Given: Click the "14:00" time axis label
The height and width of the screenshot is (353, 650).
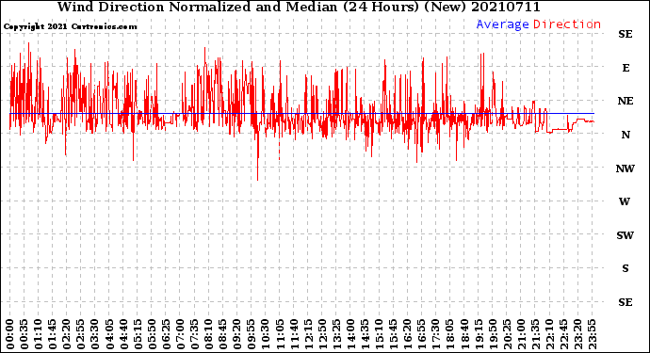Looking at the screenshot, I should click(350, 334).
